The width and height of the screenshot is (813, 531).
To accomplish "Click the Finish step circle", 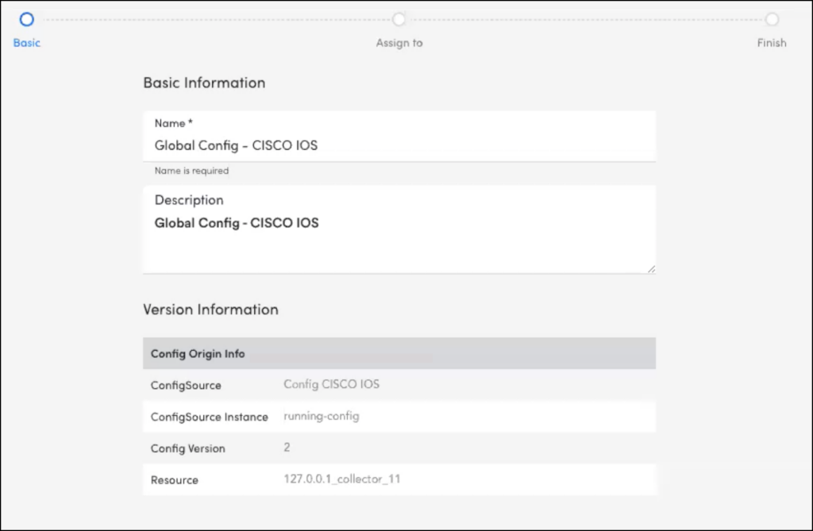I will tap(772, 19).
